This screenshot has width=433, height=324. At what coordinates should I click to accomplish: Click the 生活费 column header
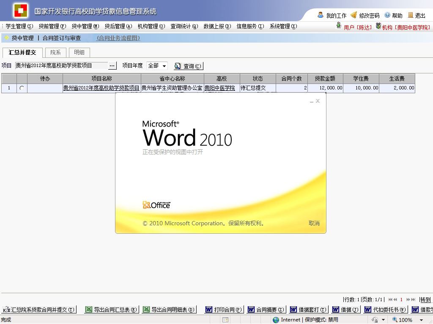pyautogui.click(x=397, y=78)
